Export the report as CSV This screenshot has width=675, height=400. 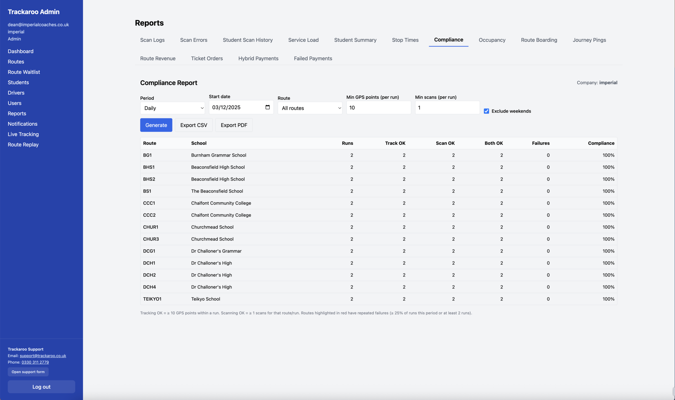pos(194,125)
